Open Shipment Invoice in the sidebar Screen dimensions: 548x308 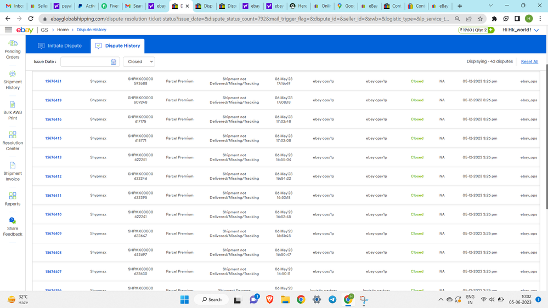click(x=13, y=172)
